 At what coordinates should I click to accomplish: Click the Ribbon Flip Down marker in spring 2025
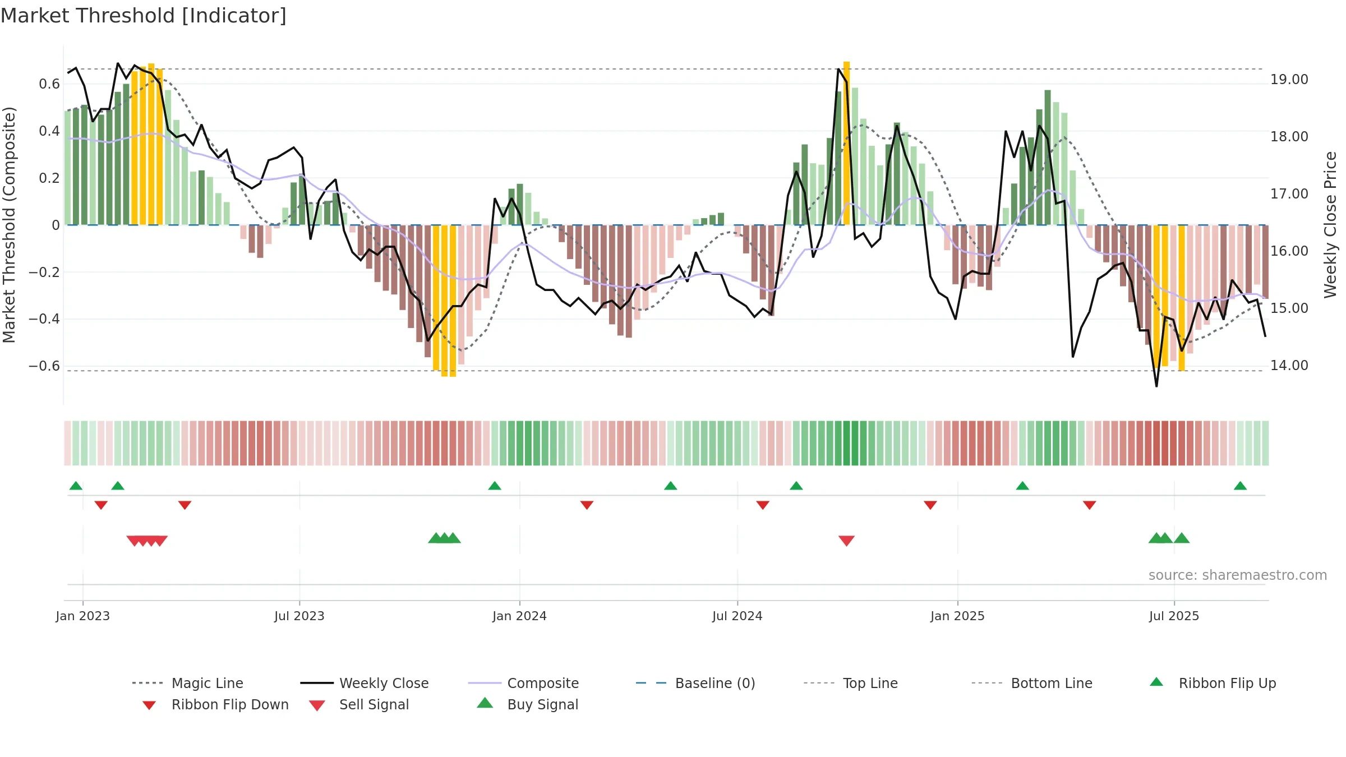tap(1090, 505)
